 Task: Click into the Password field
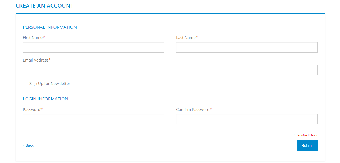tap(93, 119)
